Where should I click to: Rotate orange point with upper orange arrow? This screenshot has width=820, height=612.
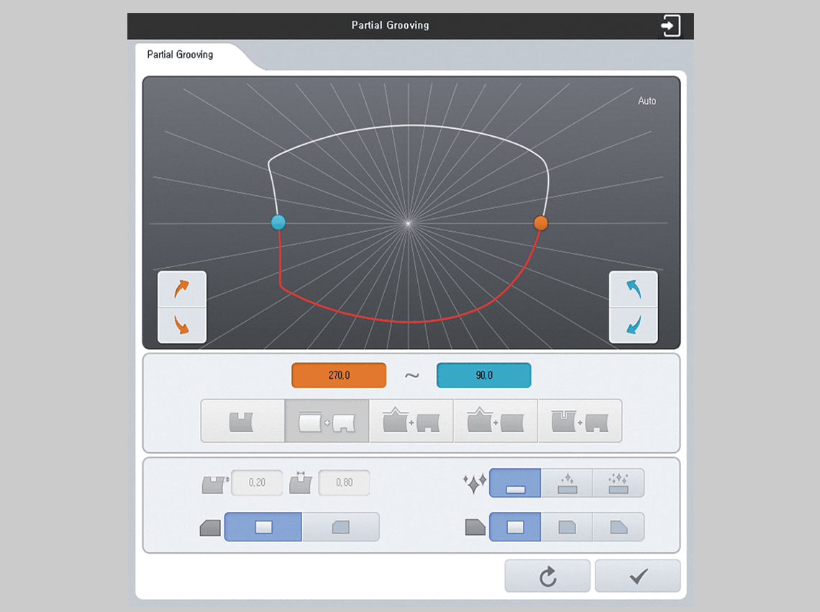(x=182, y=289)
